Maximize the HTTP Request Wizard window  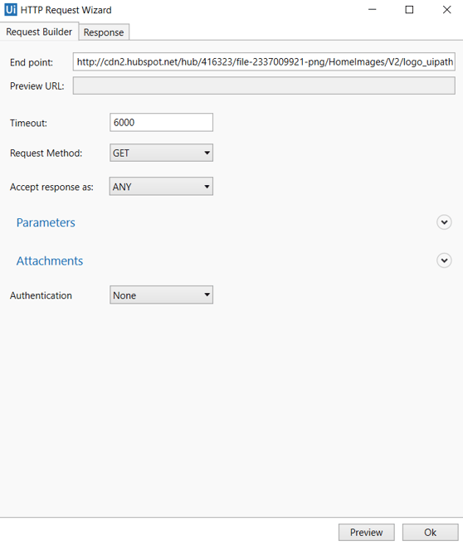409,10
